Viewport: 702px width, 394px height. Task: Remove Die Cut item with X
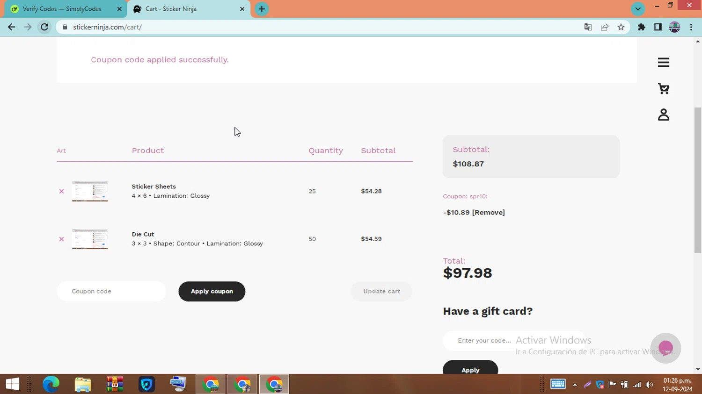point(61,239)
